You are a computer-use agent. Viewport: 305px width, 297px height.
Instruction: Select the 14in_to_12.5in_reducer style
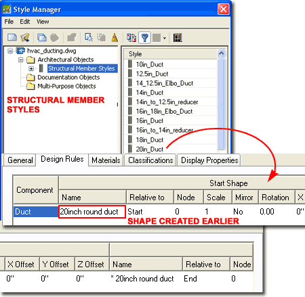pyautogui.click(x=167, y=102)
